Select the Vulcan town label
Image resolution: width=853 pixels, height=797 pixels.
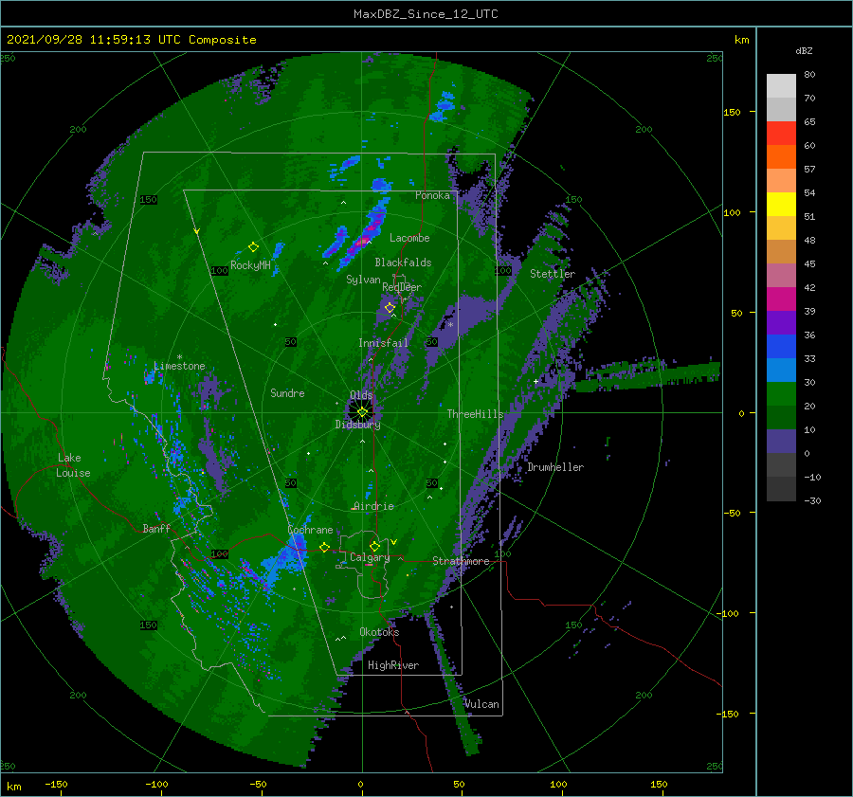pyautogui.click(x=481, y=704)
